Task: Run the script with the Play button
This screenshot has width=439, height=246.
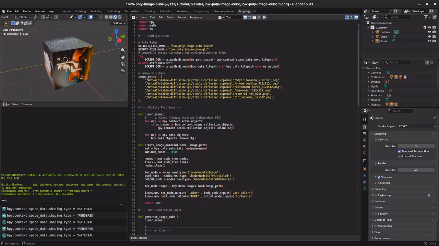Action: pyautogui.click(x=264, y=17)
